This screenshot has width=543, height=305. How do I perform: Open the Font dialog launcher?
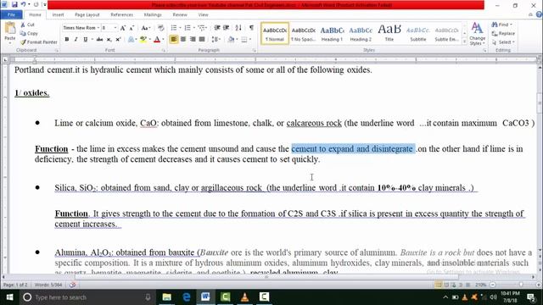[x=164, y=51]
